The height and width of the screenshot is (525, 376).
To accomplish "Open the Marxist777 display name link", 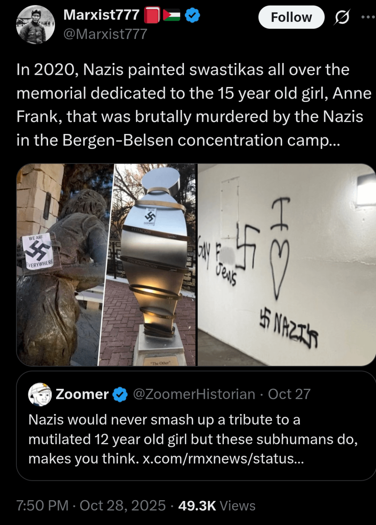I will tap(101, 15).
